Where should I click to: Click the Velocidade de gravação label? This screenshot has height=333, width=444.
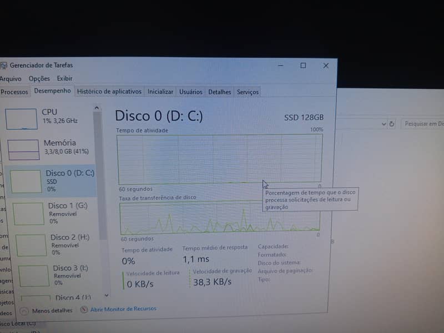point(223,271)
